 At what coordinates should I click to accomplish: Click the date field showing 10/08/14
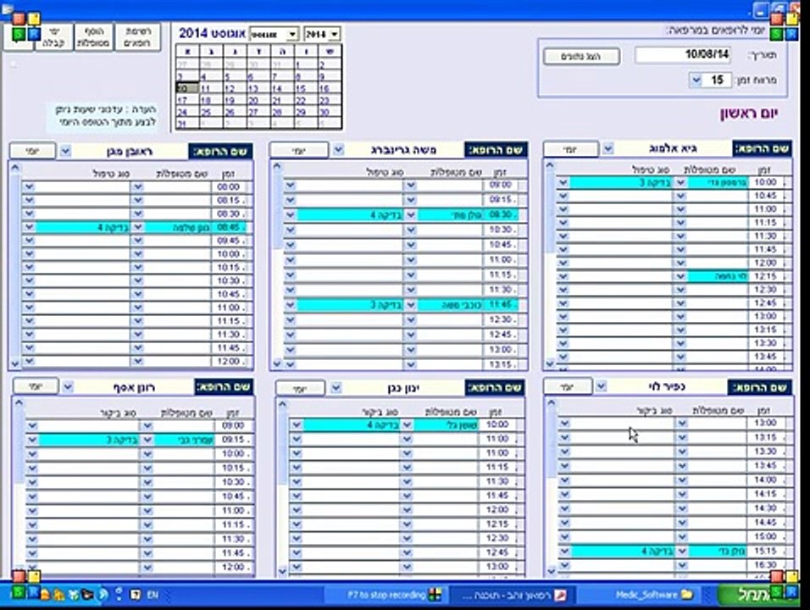point(682,55)
